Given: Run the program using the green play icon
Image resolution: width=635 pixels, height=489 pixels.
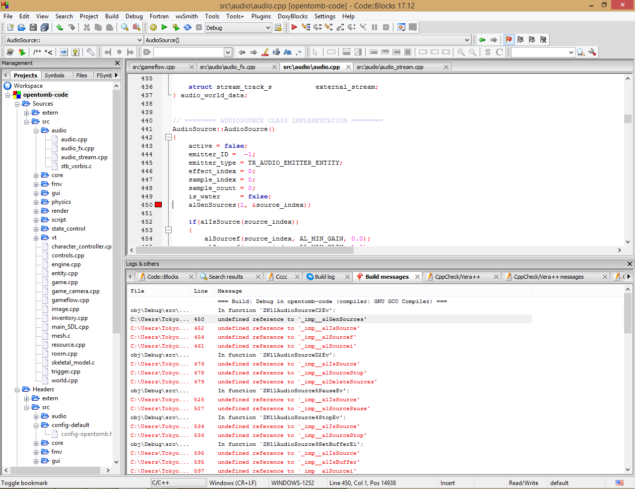Looking at the screenshot, I should pyautogui.click(x=164, y=27).
